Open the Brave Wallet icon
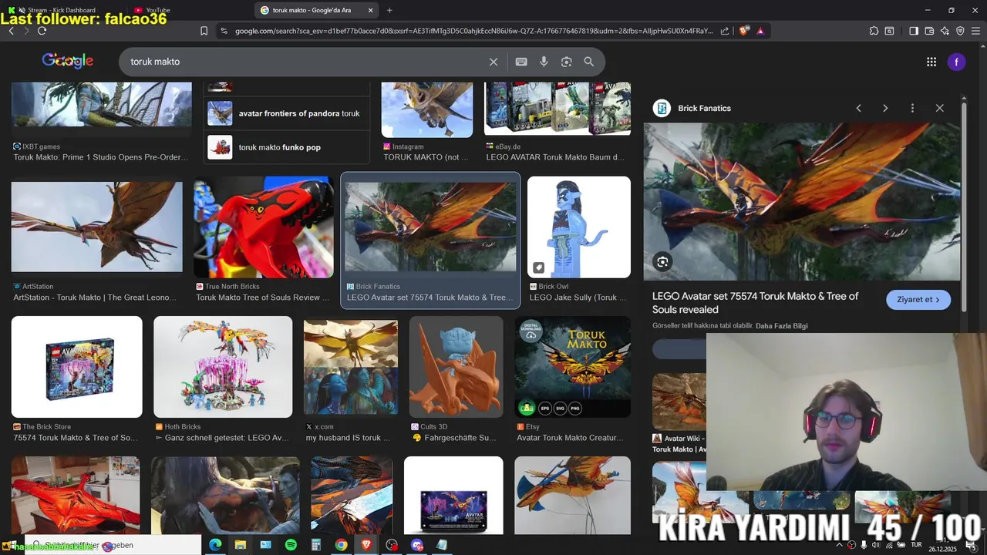 [929, 31]
